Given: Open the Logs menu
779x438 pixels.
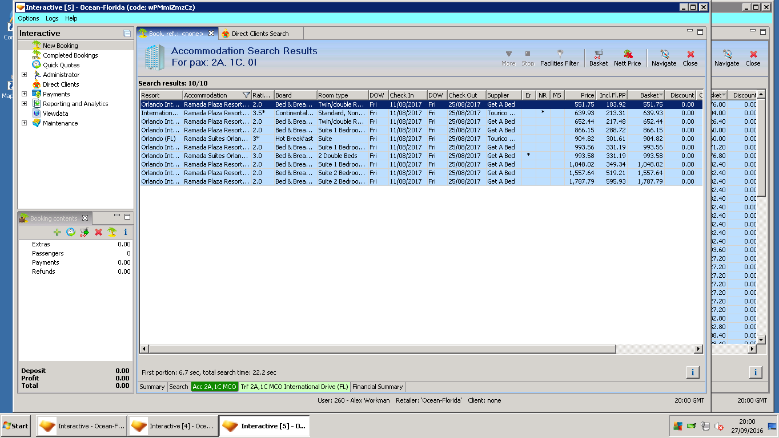Looking at the screenshot, I should coord(52,18).
